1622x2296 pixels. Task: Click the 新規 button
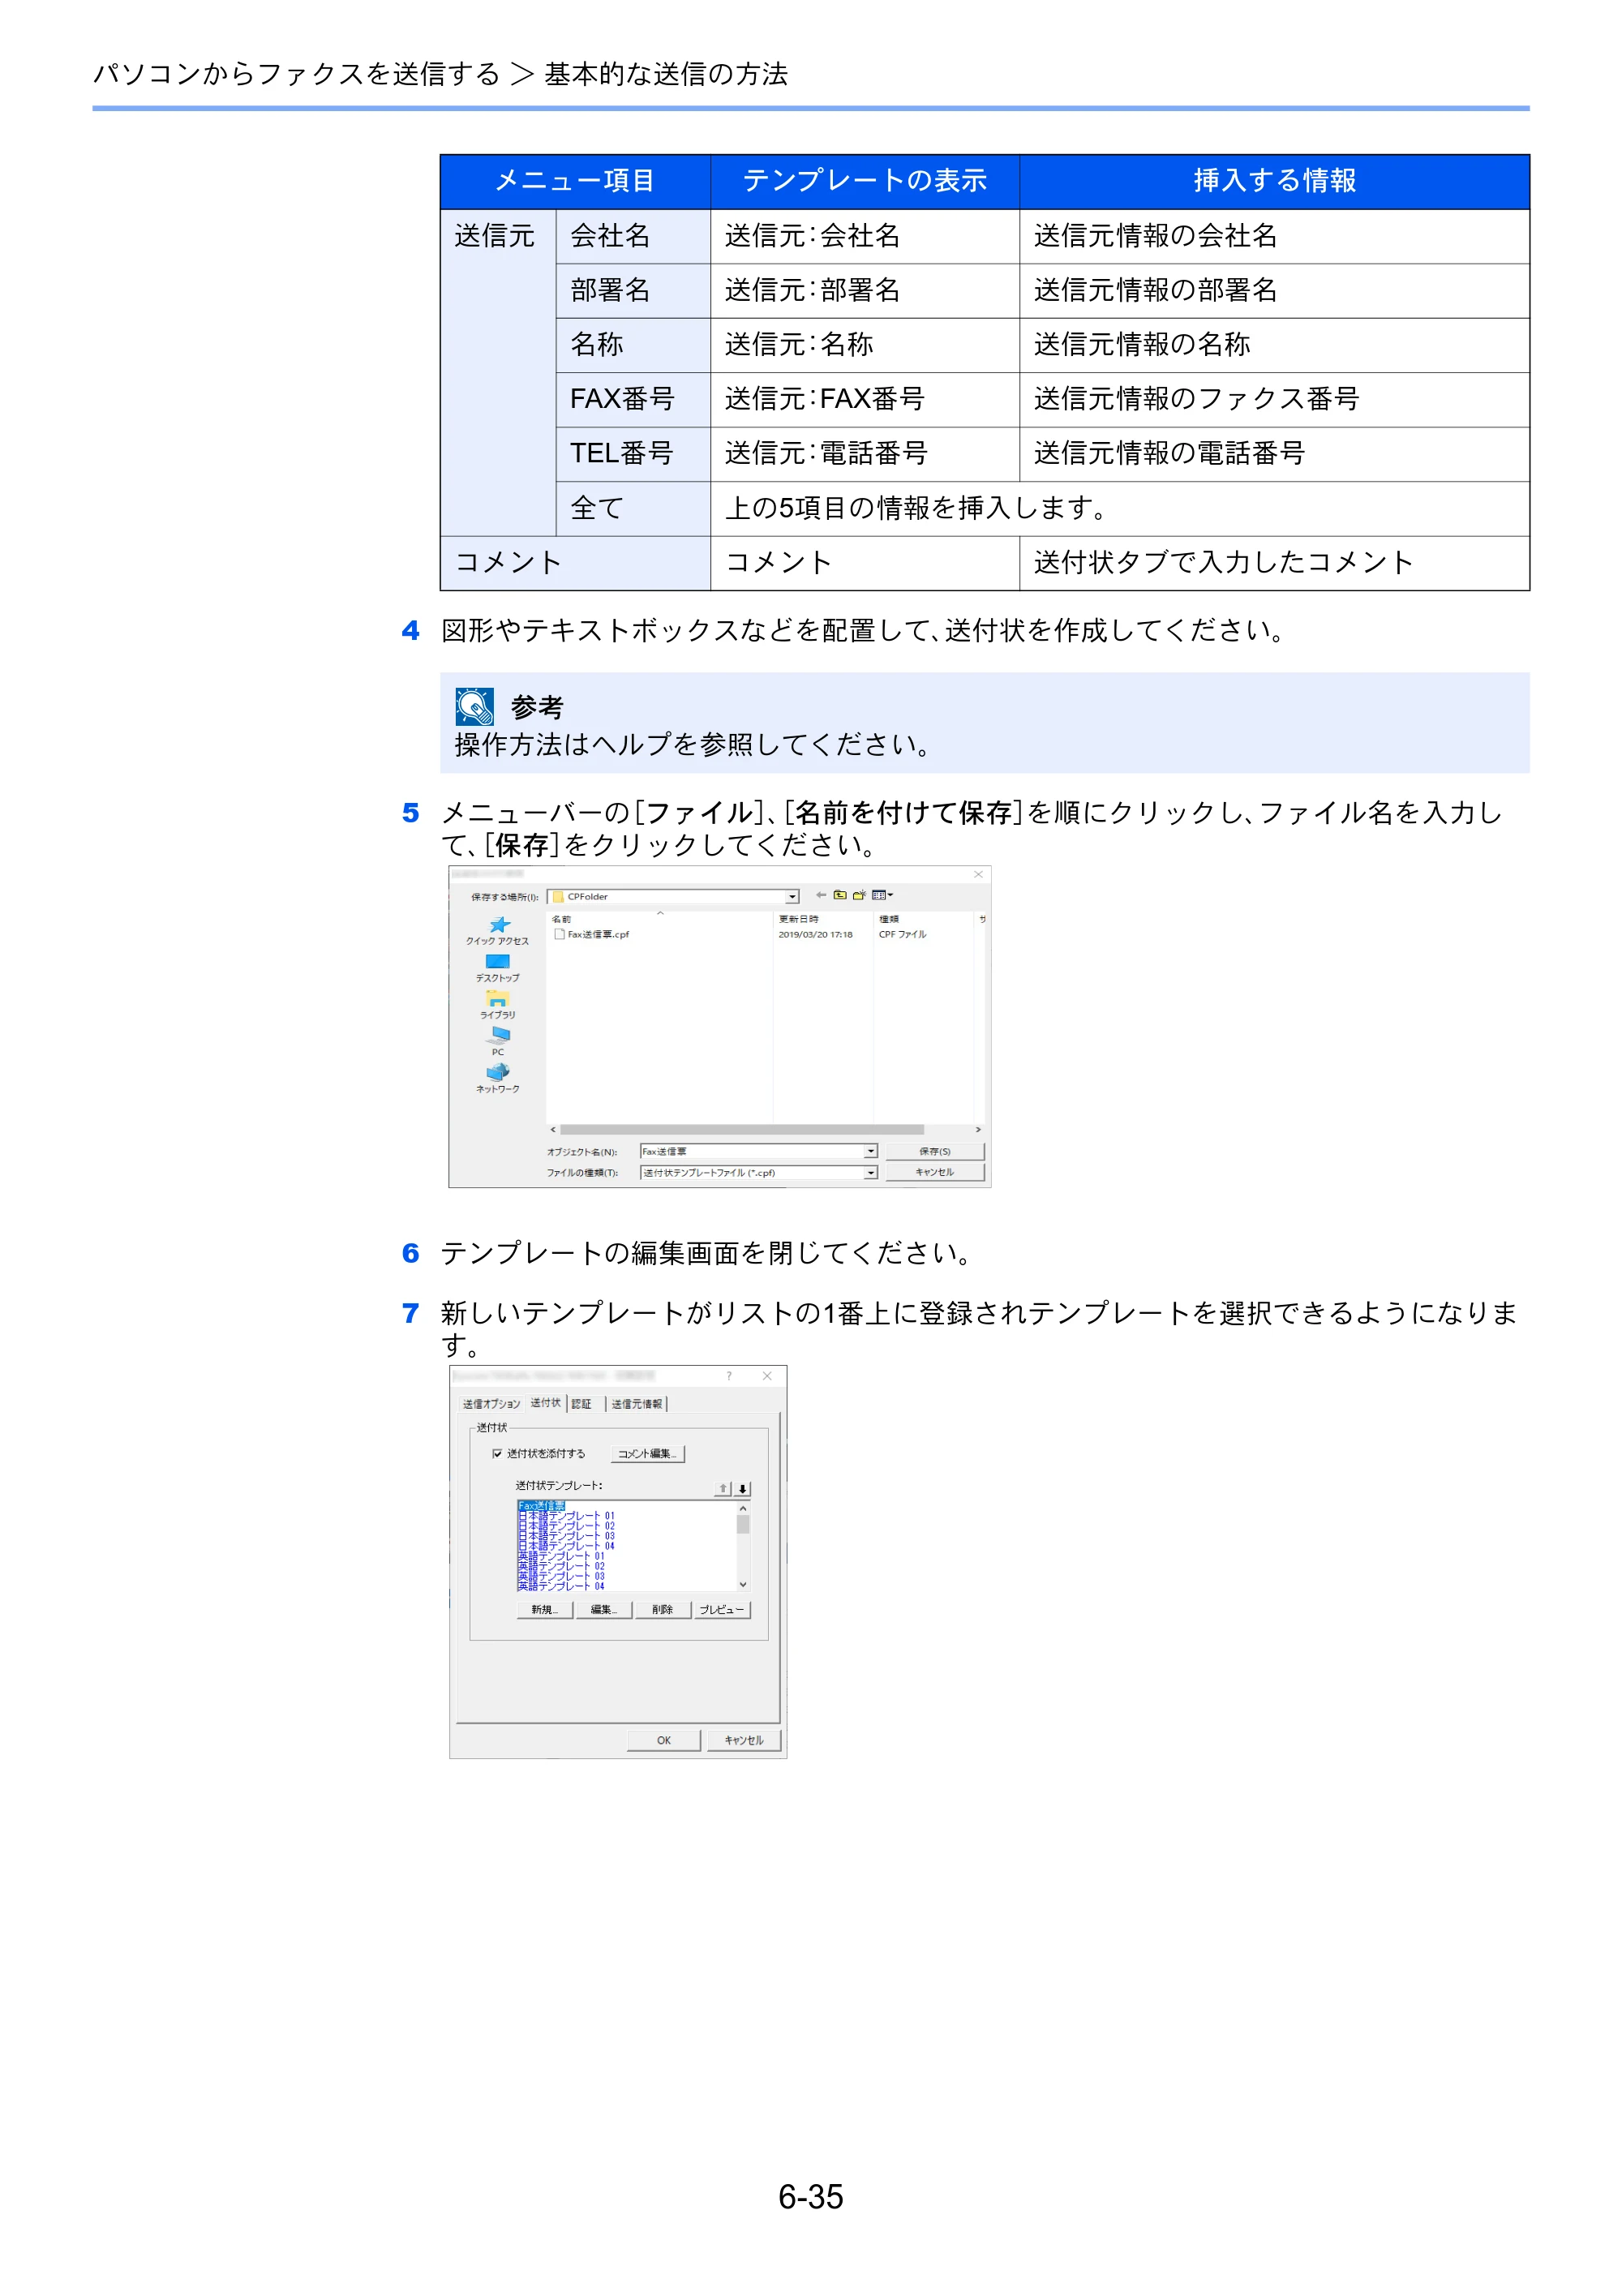coord(545,1609)
